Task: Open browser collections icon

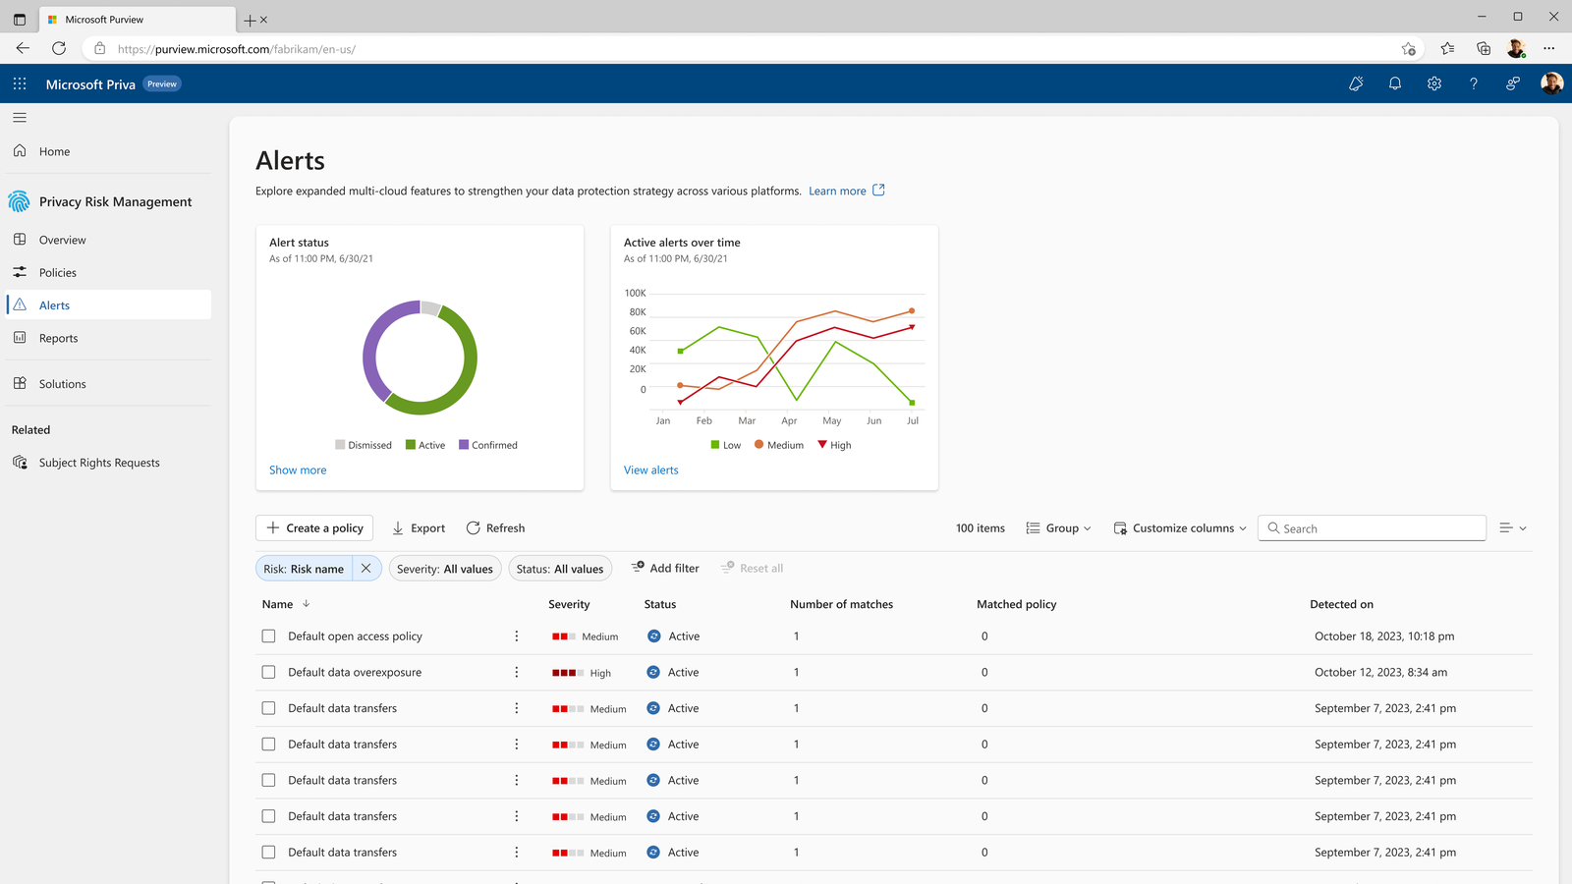Action: [x=1484, y=48]
